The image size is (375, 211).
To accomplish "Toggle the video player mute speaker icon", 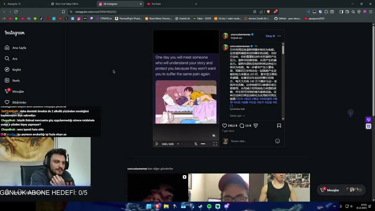I will click(196, 144).
